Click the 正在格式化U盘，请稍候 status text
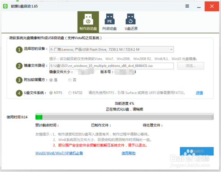221x172 pixels. tap(124, 109)
